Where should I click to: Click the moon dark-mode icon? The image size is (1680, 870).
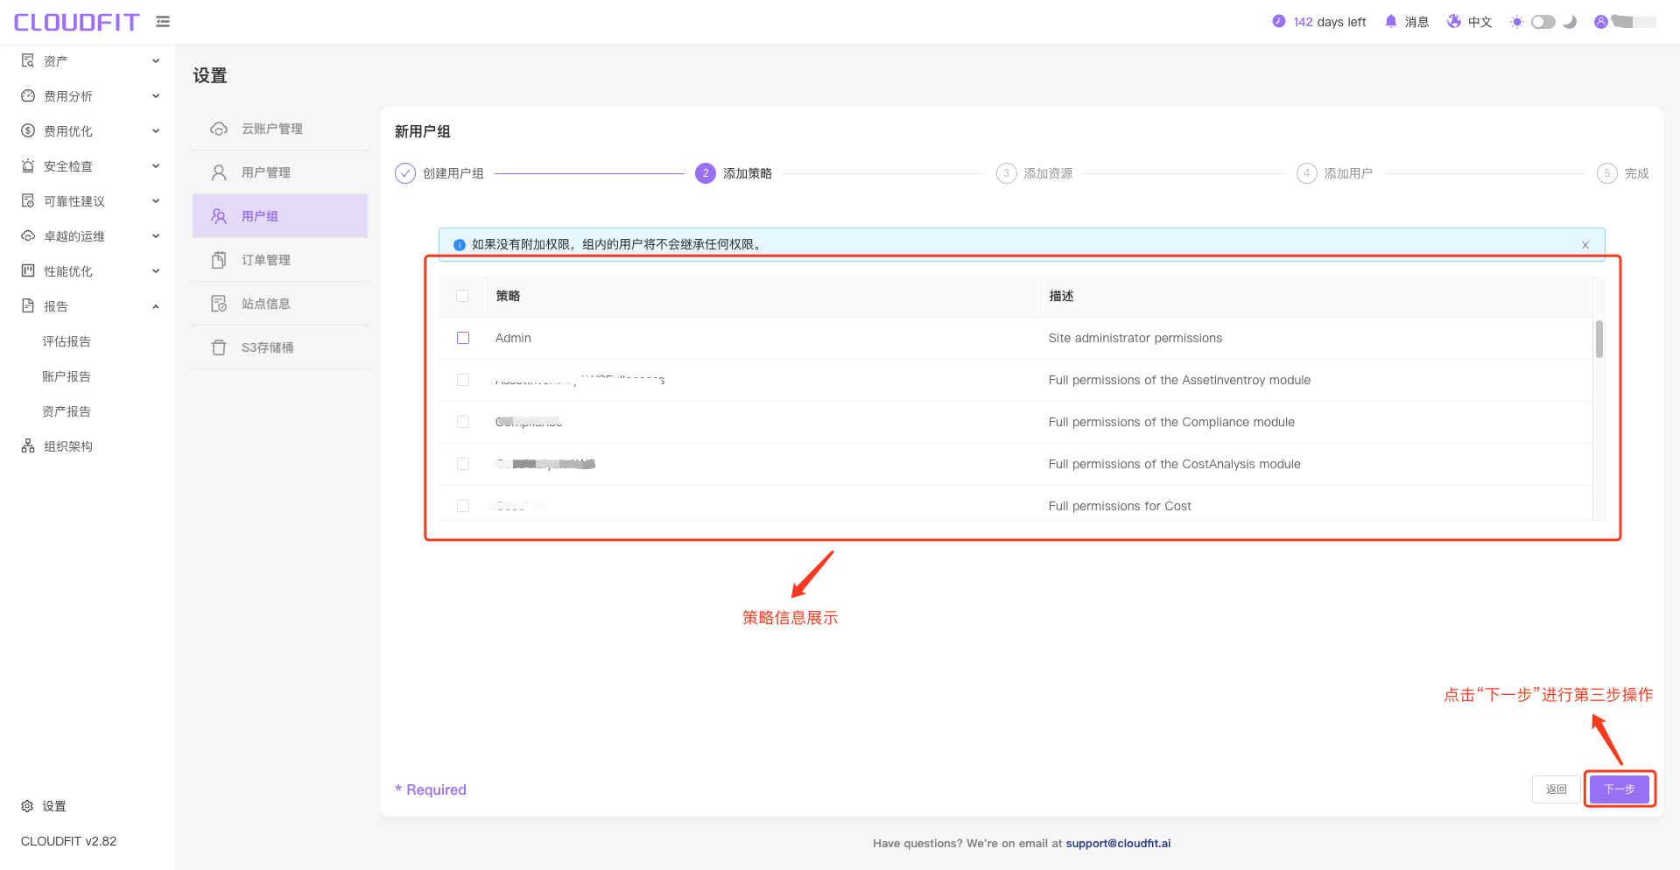(x=1570, y=22)
